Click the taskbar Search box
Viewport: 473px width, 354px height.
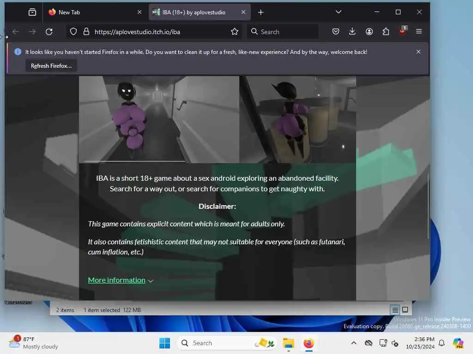click(227, 343)
